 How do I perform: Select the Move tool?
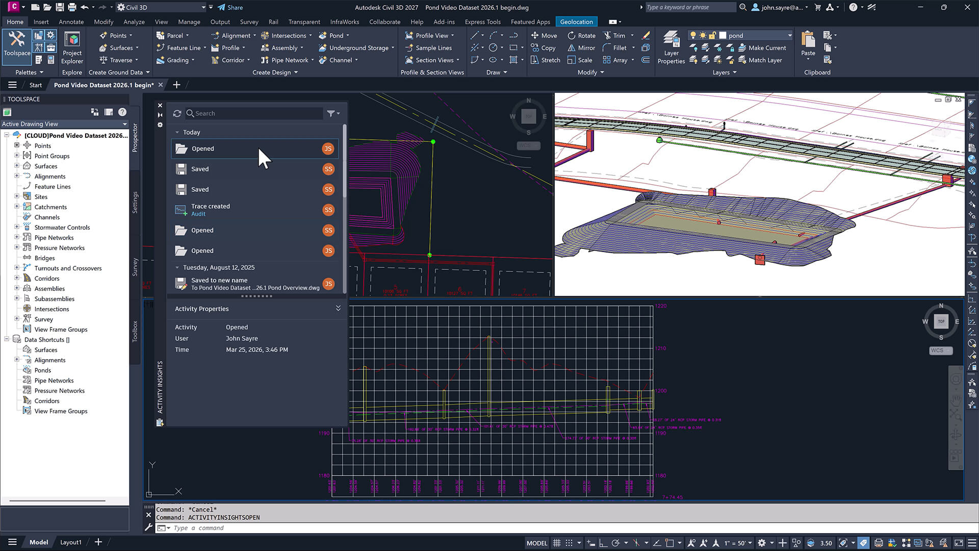(544, 35)
